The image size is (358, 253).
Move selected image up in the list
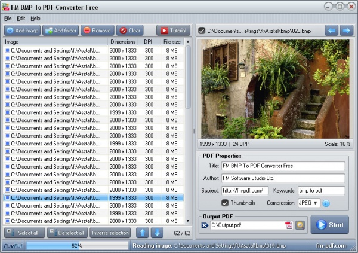[143, 233]
